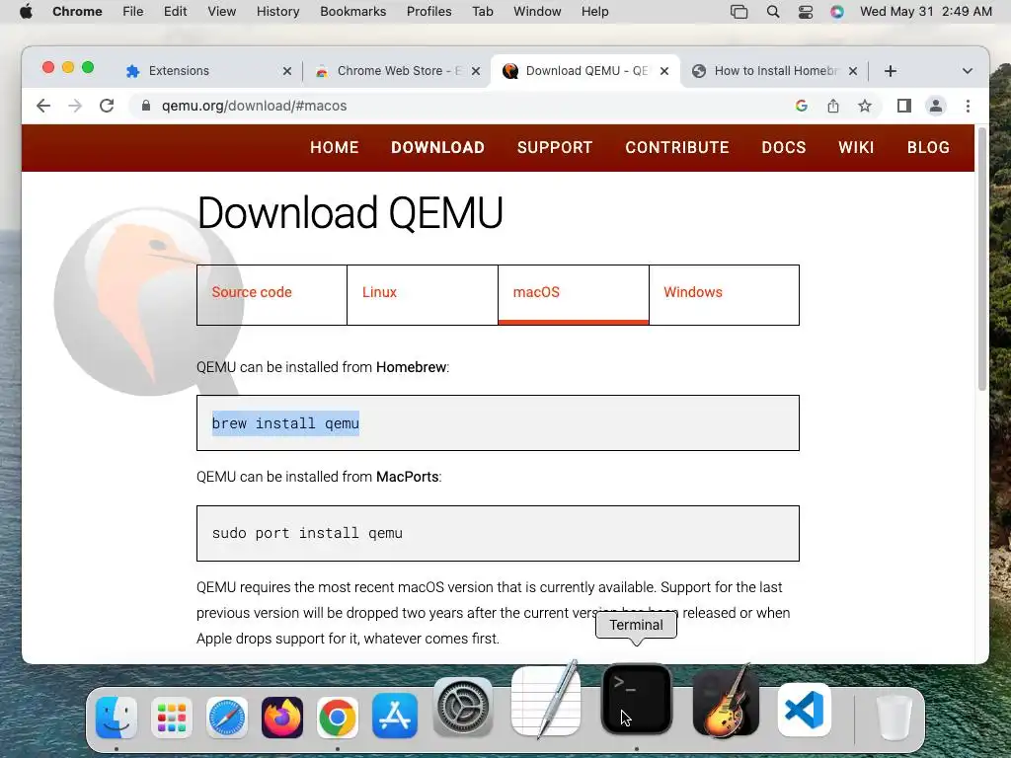The image size is (1011, 758).
Task: Open Launchpad in the Dock
Action: [172, 717]
